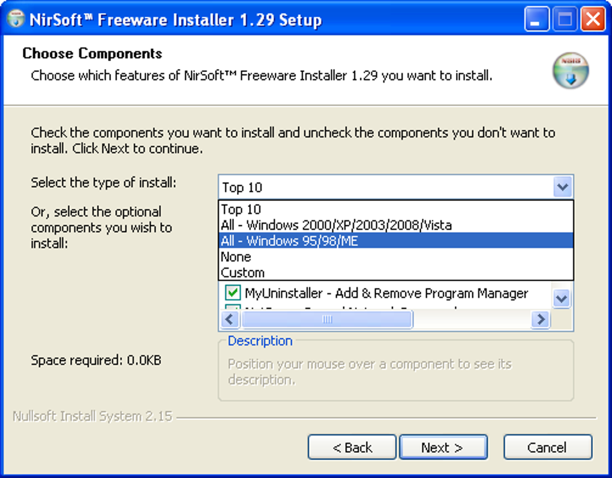Screen dimensions: 612x478
Task: Click the NSIS installer logo in header
Action: [x=570, y=71]
